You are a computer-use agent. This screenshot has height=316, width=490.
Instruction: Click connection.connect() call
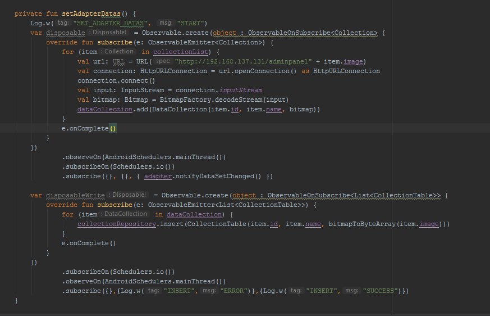[x=116, y=81]
